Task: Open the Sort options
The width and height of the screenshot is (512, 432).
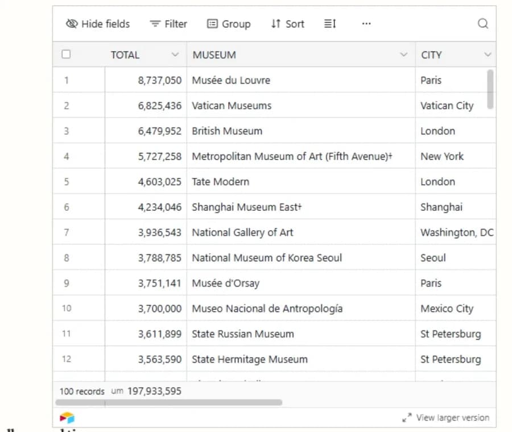Action: pos(287,24)
